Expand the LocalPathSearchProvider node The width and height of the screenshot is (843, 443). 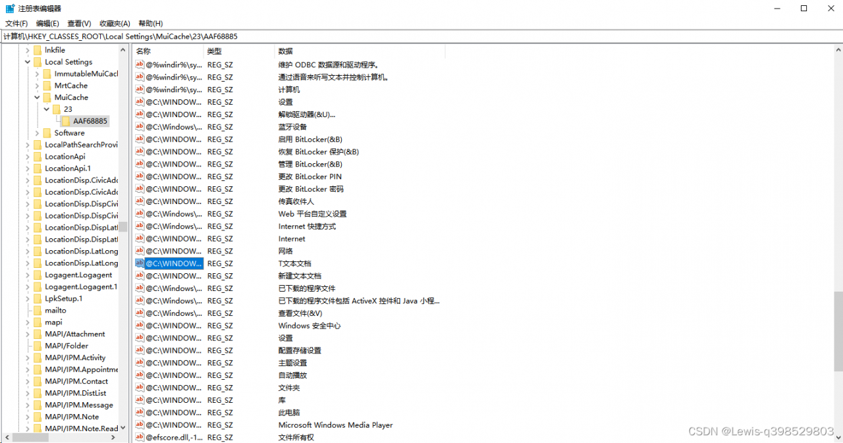click(x=28, y=145)
